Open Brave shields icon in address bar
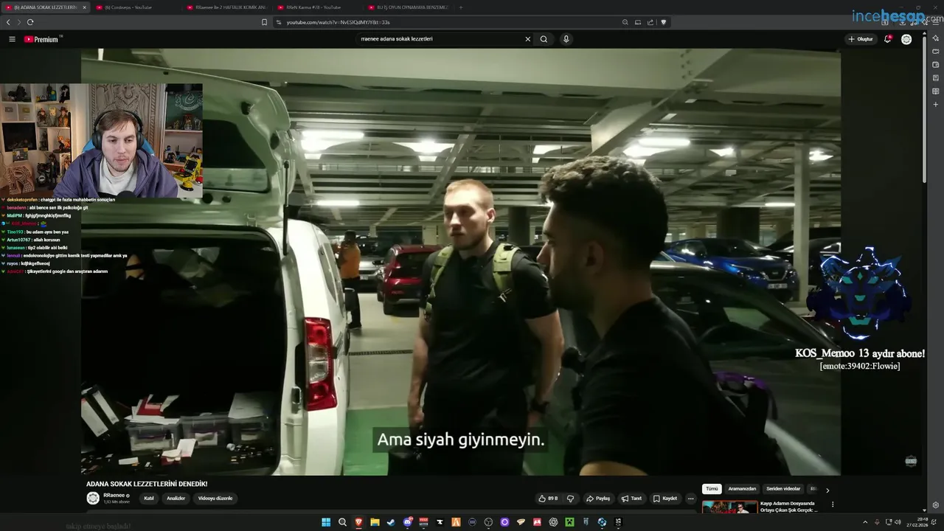This screenshot has width=944, height=531. point(664,22)
